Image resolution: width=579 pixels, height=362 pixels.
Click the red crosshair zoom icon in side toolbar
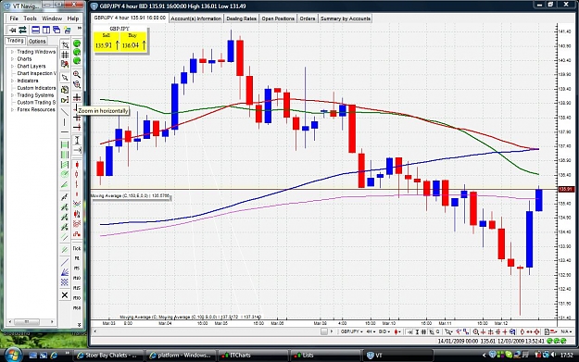pyautogui.click(x=77, y=97)
